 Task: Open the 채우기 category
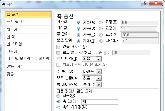pyautogui.click(x=28, y=29)
